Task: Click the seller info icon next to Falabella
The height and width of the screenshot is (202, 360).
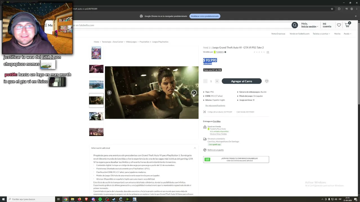Action: (x=225, y=52)
